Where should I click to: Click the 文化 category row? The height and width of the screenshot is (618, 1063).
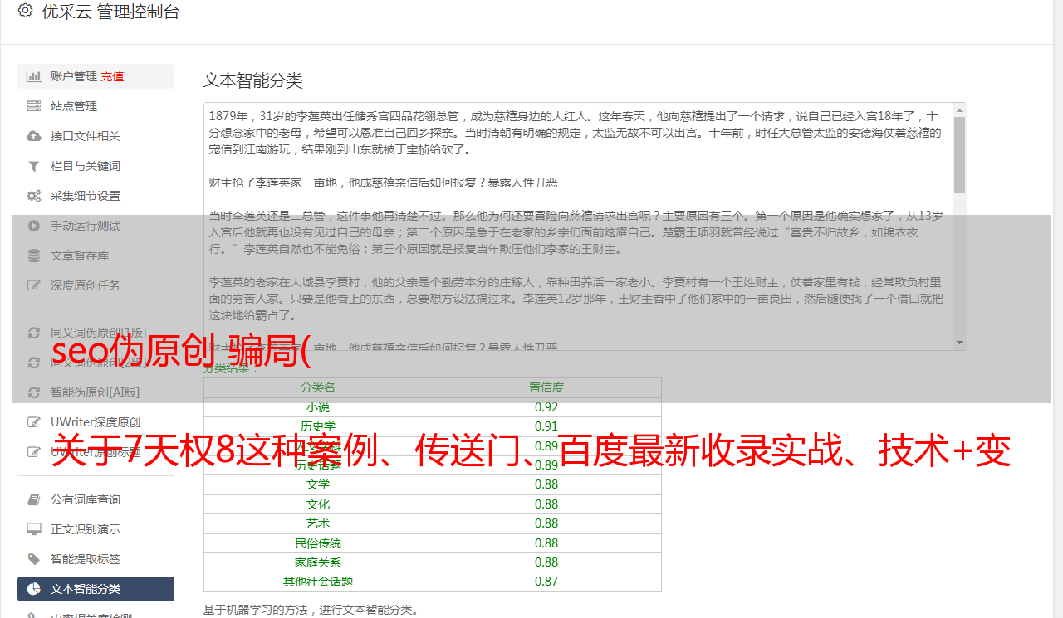433,504
